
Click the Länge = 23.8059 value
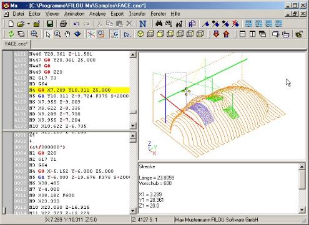click(x=157, y=178)
